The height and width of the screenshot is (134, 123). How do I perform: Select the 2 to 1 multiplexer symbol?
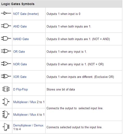pyautogui.click(x=6, y=102)
